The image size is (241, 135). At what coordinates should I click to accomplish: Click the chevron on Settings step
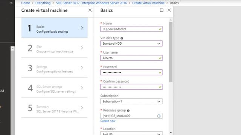[82, 68]
